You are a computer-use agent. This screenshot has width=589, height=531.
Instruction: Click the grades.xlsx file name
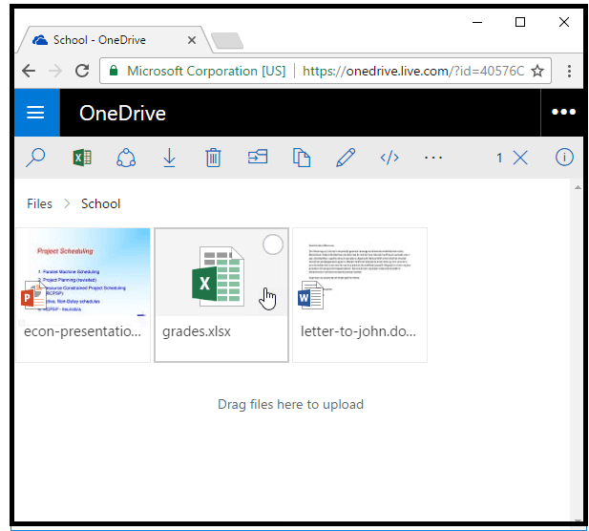click(197, 331)
